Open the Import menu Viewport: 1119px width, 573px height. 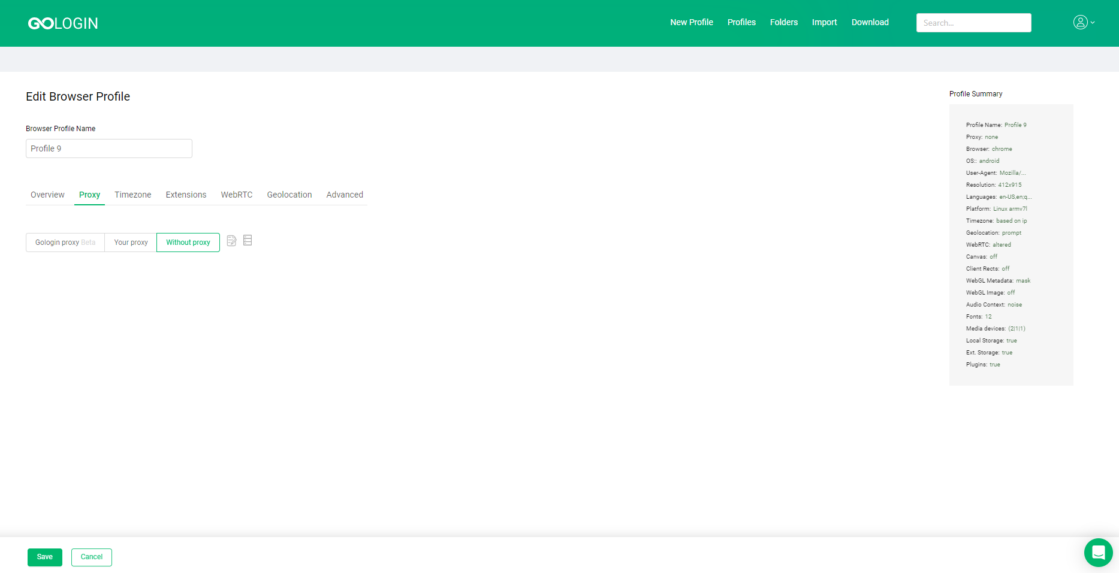[x=824, y=22]
